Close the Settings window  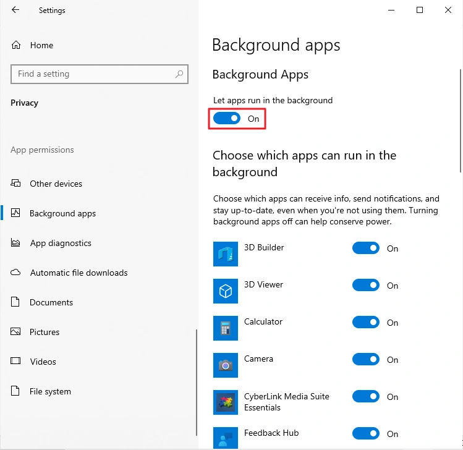(x=448, y=10)
